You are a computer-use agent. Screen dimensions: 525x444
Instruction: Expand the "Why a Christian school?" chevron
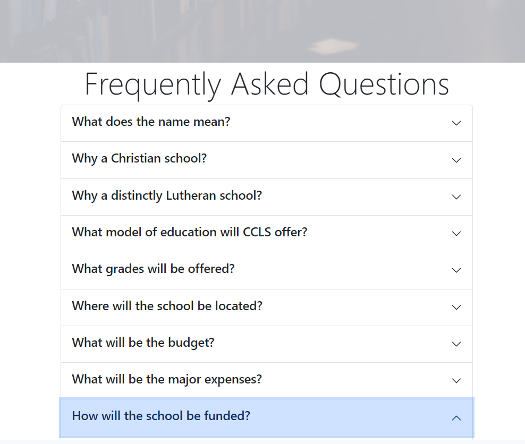(456, 160)
